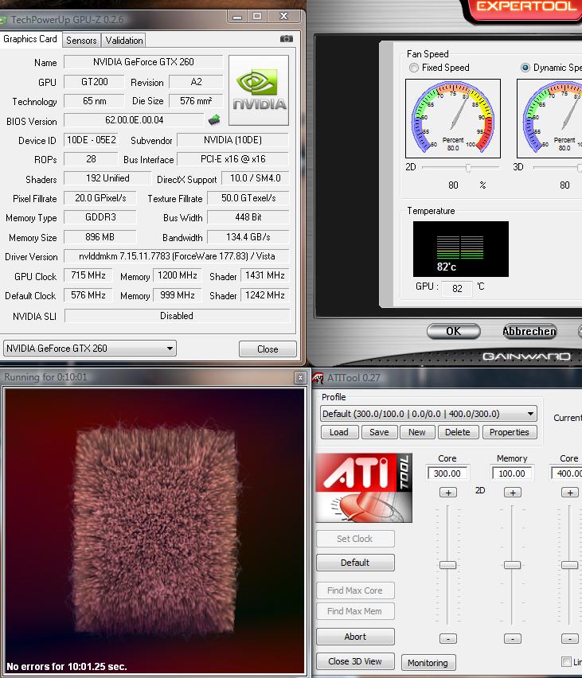582x678 pixels.
Task: Click the BIOS save chip icon
Action: (x=214, y=119)
